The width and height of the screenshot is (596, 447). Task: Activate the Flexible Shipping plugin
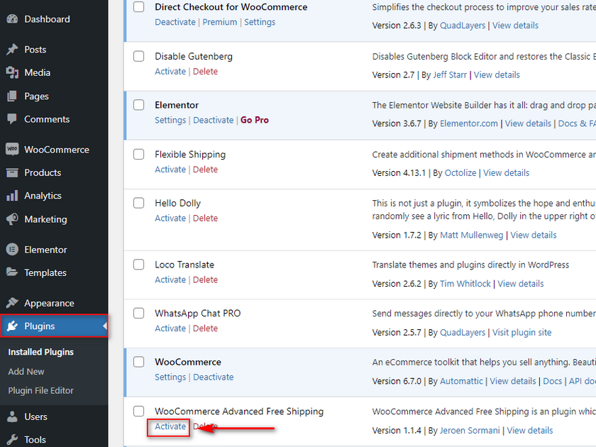(x=170, y=170)
